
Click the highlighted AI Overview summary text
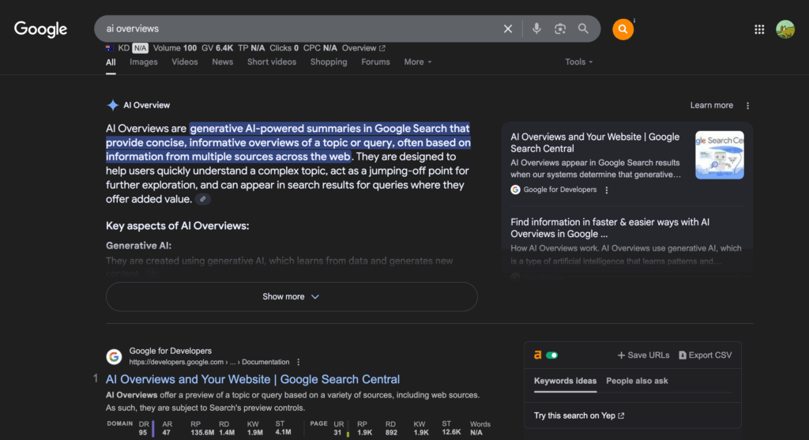point(288,142)
